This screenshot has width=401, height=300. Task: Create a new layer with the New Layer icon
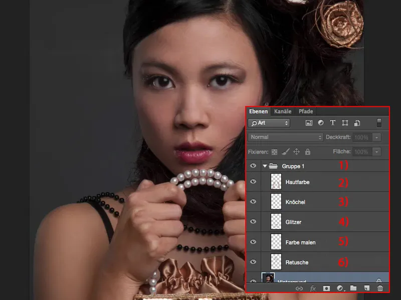(x=367, y=288)
